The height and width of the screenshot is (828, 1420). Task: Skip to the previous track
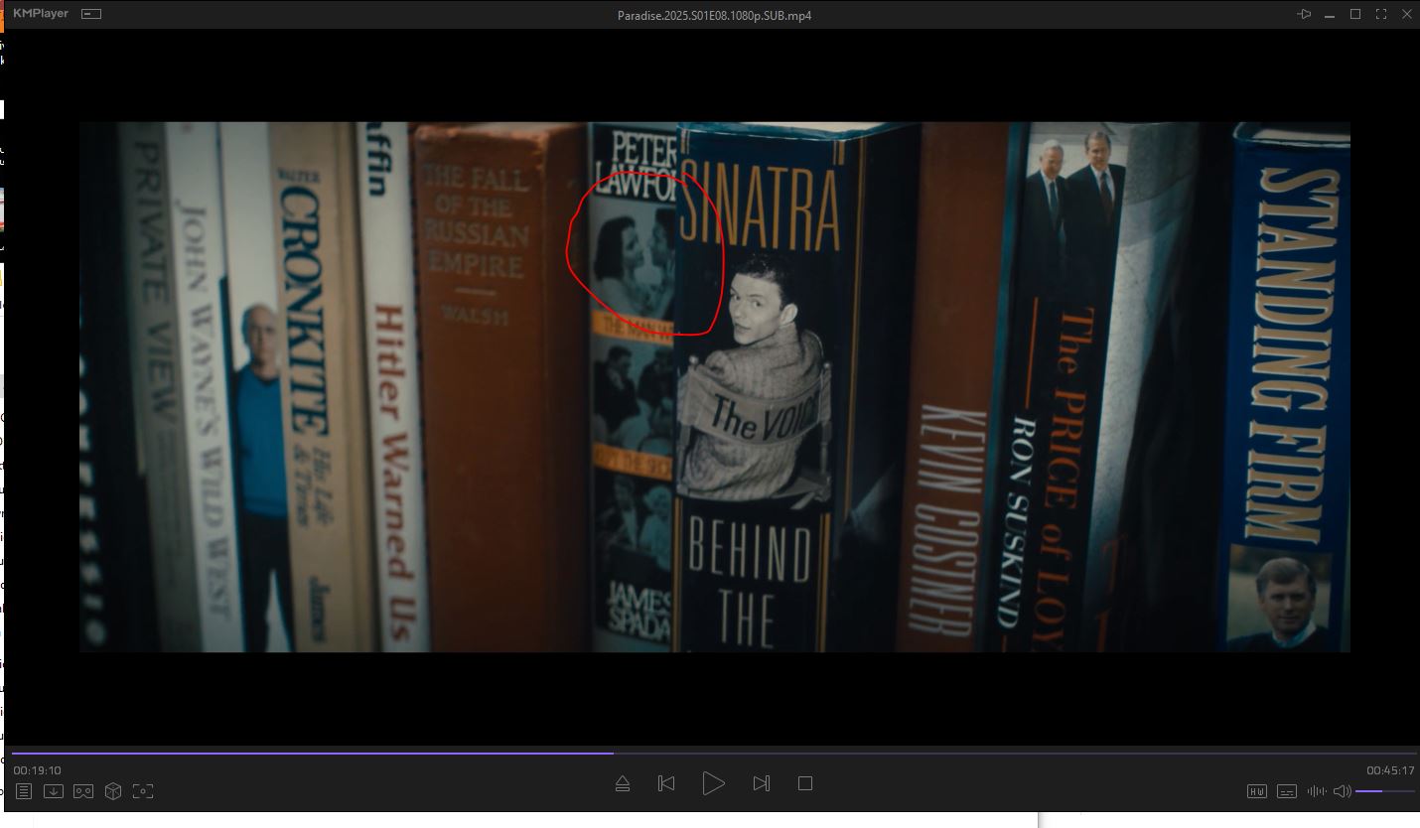(666, 783)
